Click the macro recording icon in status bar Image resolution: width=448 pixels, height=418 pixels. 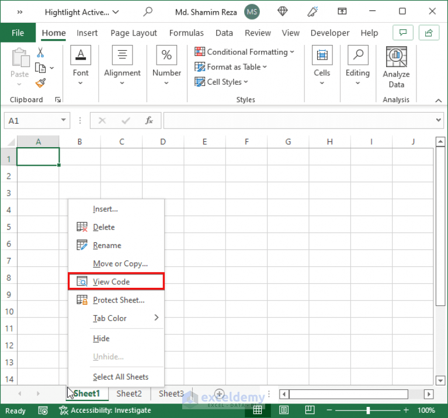[43, 410]
